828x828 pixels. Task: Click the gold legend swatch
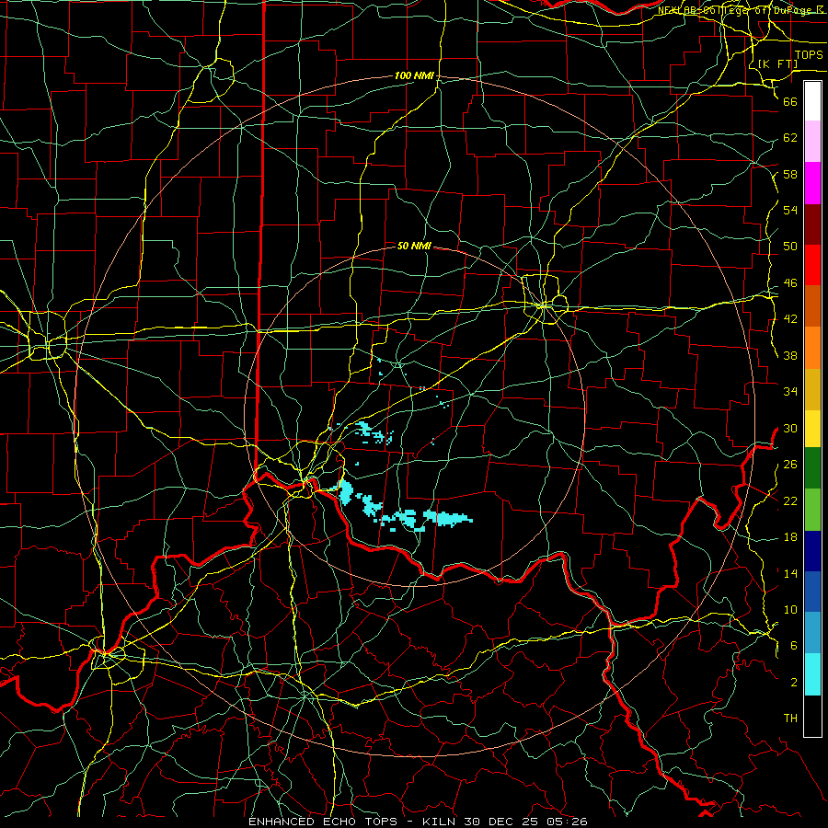[812, 389]
